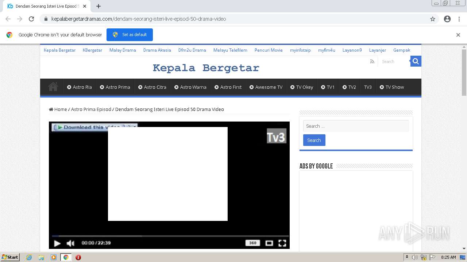This screenshot has height=262, width=467.
Task: Open the Dfm2u Drama link
Action: point(192,50)
